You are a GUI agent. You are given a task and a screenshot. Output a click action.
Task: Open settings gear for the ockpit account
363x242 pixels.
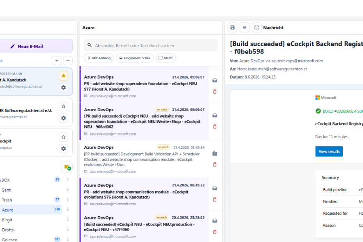click(64, 149)
